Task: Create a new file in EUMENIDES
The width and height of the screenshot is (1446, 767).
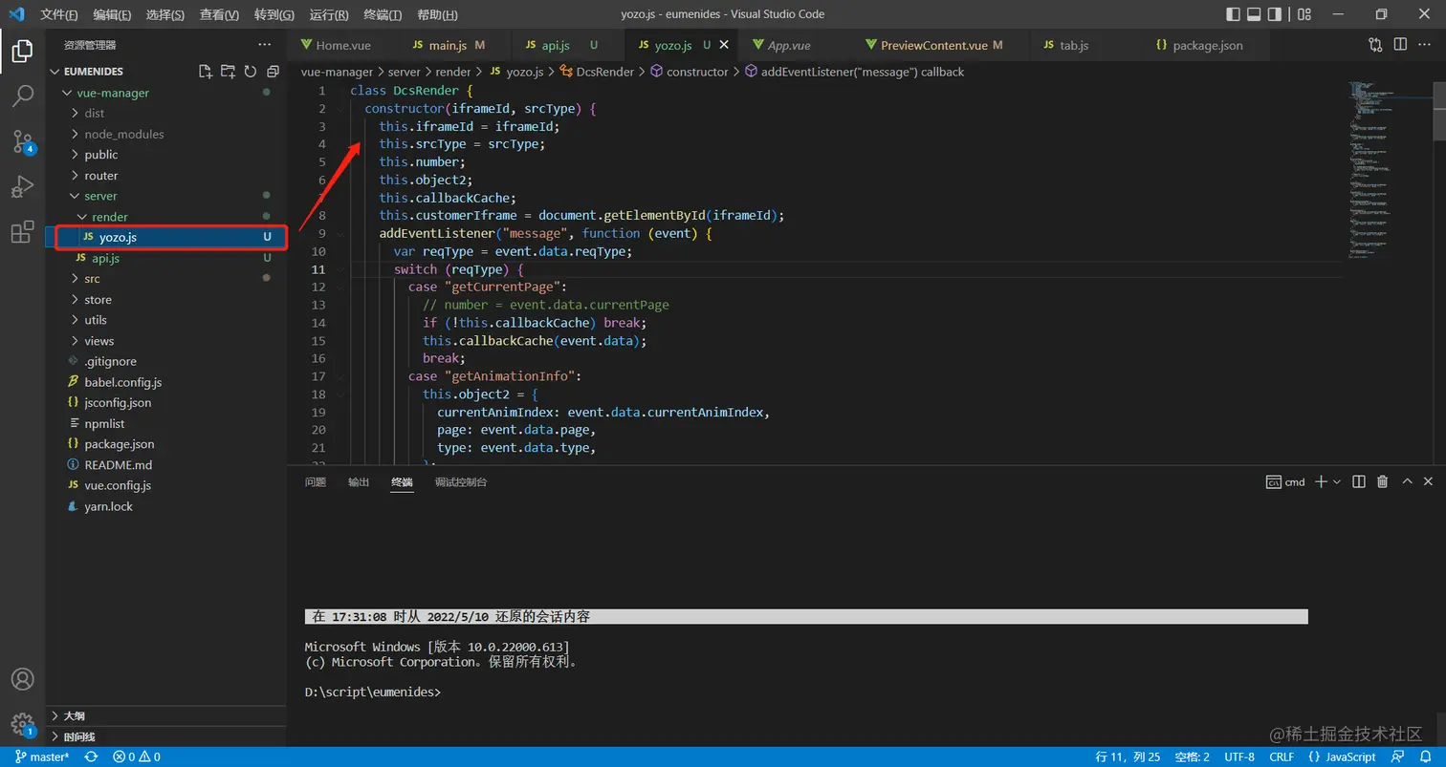Action: click(205, 72)
